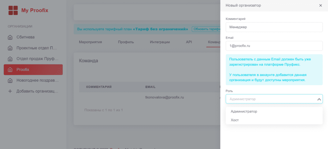The width and height of the screenshot is (328, 149).
Task: Click the My Proofix logo icon
Action: click(x=13, y=10)
